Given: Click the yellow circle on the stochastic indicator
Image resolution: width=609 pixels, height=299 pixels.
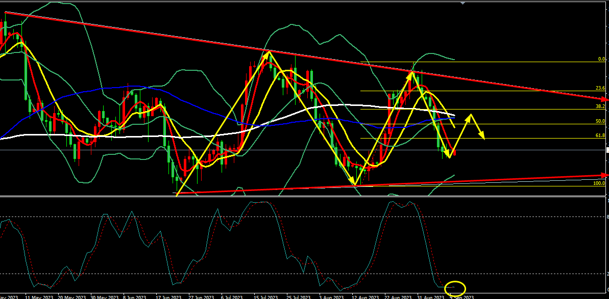Looking at the screenshot, I should (x=455, y=288).
